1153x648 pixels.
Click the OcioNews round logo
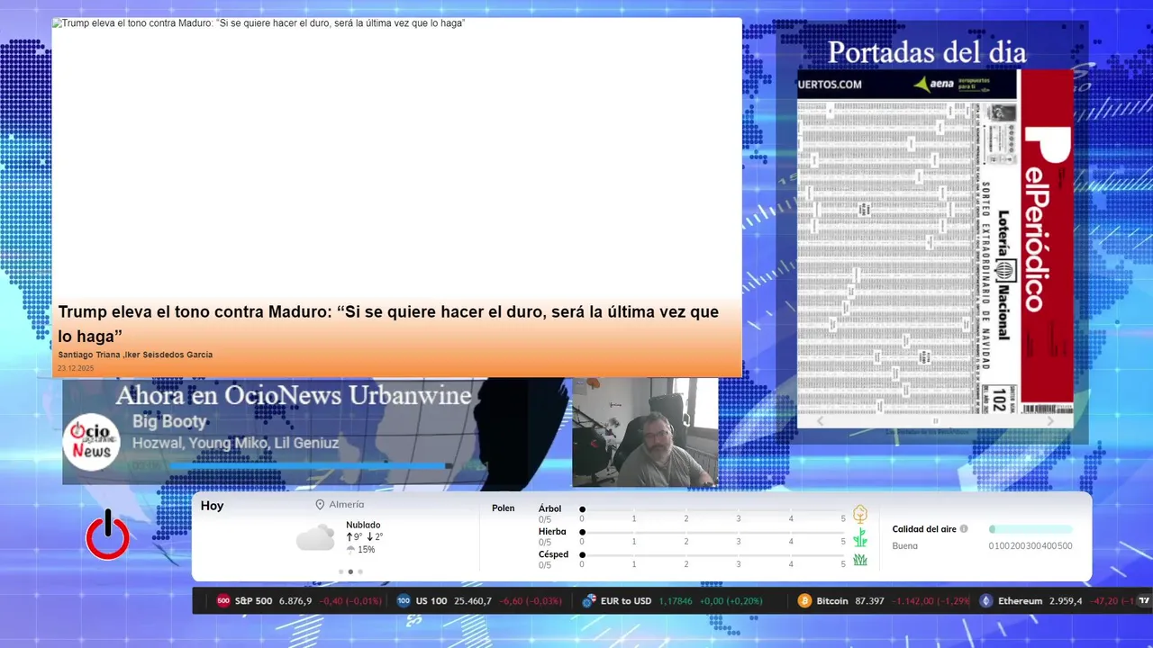coord(91,441)
